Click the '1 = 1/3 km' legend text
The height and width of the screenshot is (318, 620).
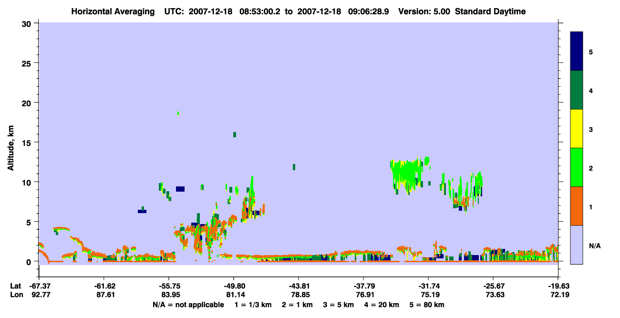pos(253,305)
